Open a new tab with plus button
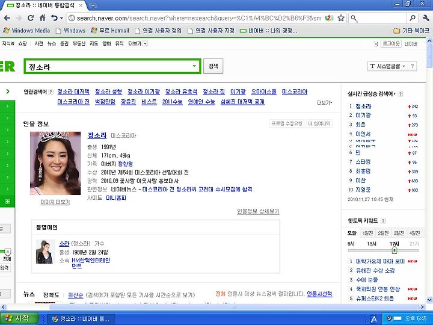The width and height of the screenshot is (433, 325). (x=93, y=5)
